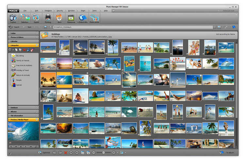Open the Security menu

(60, 11)
